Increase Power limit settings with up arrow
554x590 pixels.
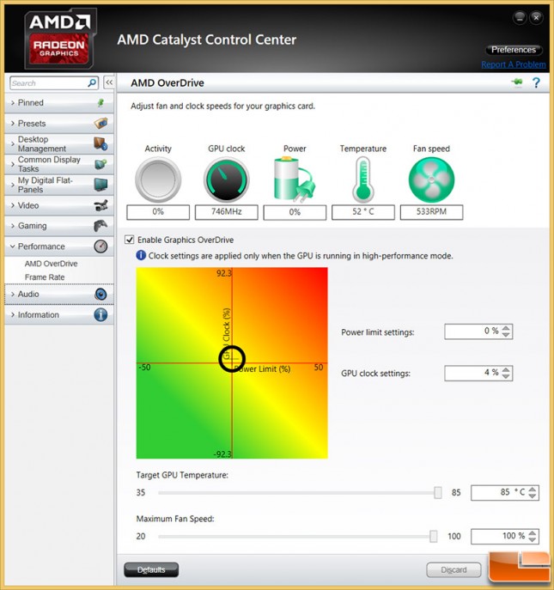506,328
